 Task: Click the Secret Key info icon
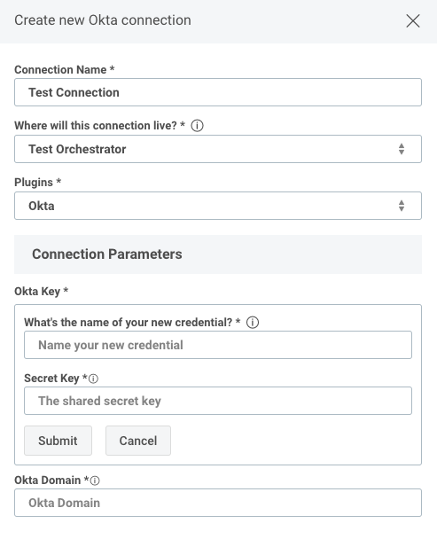click(x=93, y=379)
